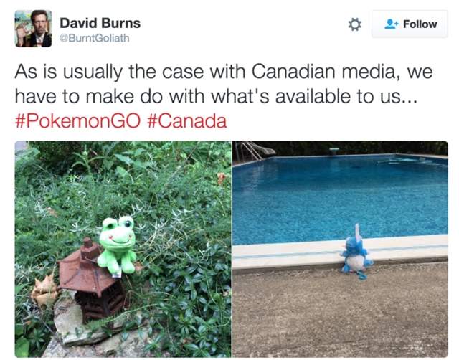
Task: Click the tweet text about Canadian media
Action: pyautogui.click(x=224, y=84)
